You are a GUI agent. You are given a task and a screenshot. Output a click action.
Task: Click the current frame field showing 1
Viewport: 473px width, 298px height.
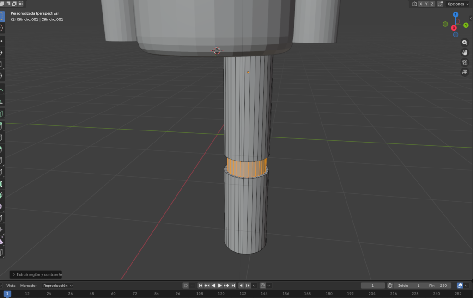373,286
